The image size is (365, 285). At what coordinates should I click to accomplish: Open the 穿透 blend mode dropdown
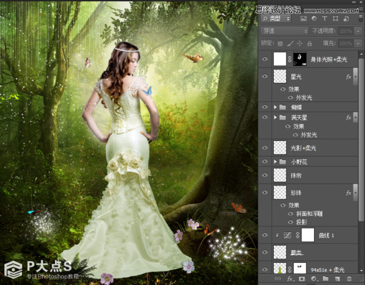pyautogui.click(x=284, y=31)
